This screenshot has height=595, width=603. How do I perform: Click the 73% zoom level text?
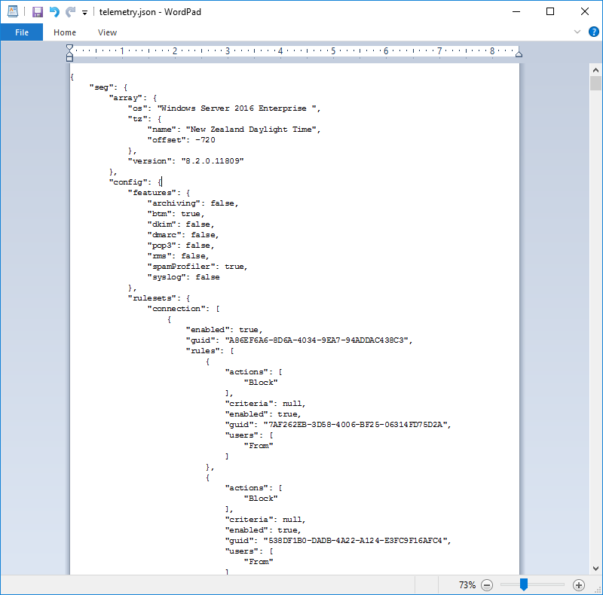tap(467, 585)
